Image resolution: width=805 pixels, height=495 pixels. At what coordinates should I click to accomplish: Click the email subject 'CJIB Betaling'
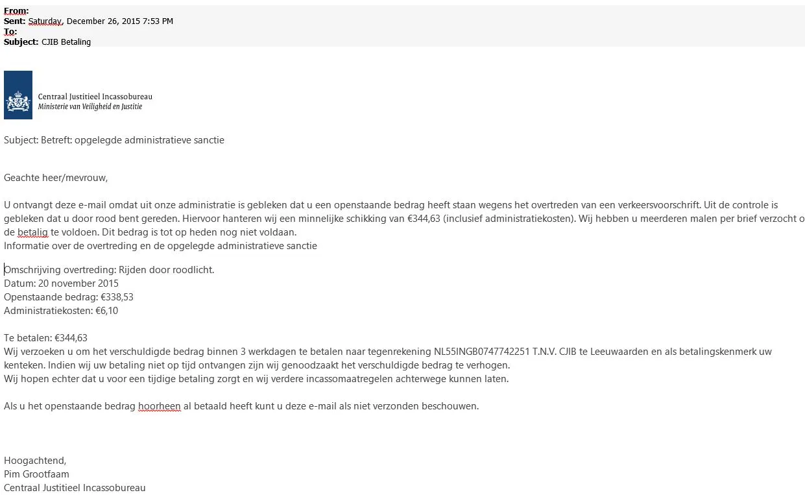click(x=66, y=42)
